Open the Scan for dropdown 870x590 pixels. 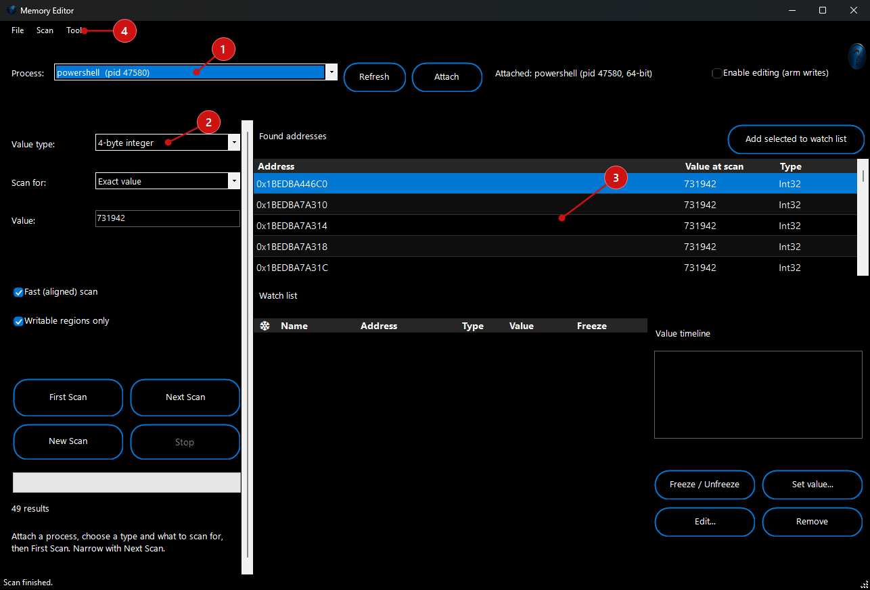234,181
